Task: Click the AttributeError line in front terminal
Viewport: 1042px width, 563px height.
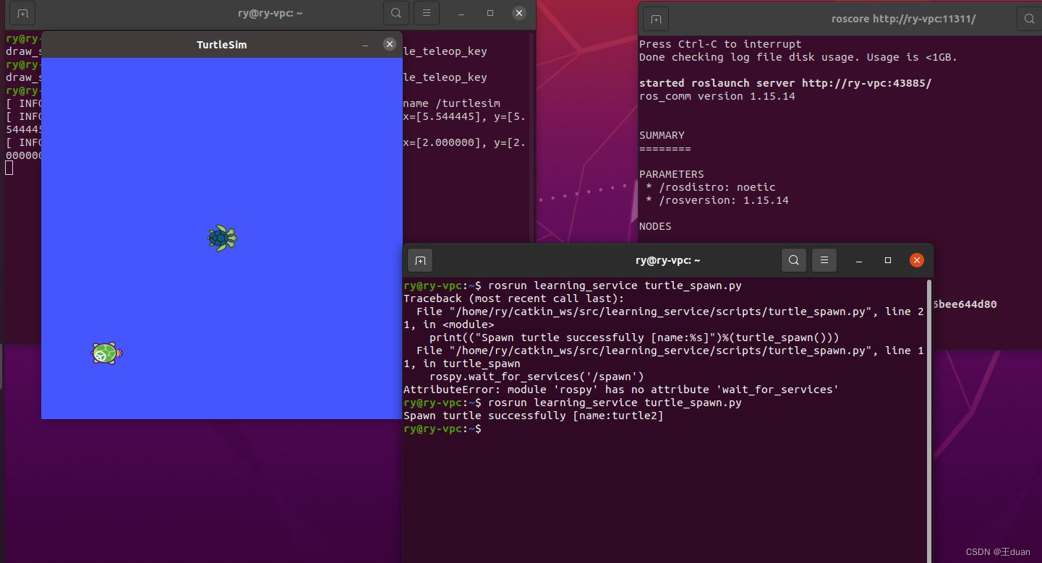Action: [621, 390]
